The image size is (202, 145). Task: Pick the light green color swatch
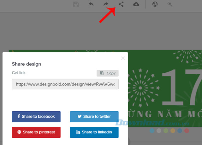pyautogui.click(x=166, y=131)
